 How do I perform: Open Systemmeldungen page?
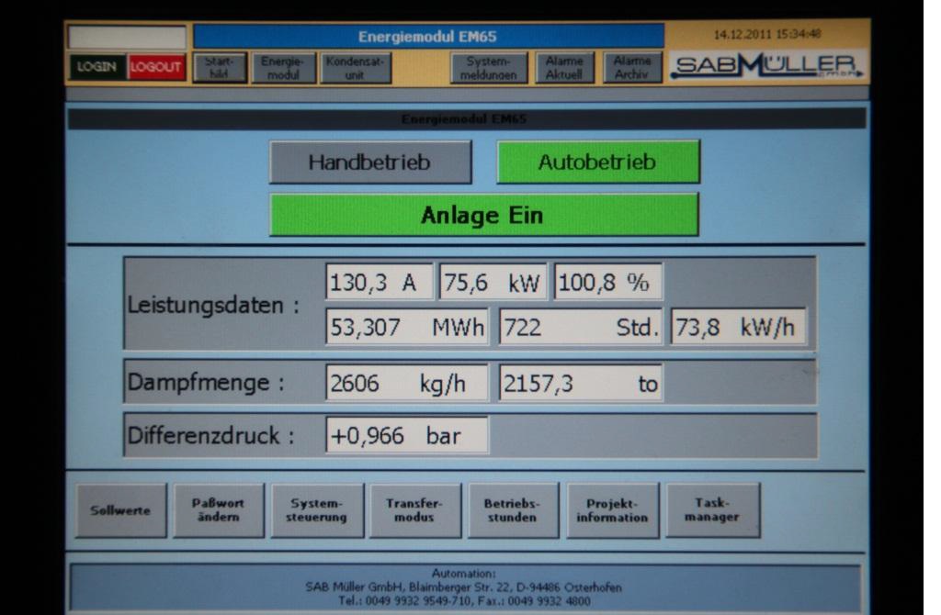coord(489,68)
